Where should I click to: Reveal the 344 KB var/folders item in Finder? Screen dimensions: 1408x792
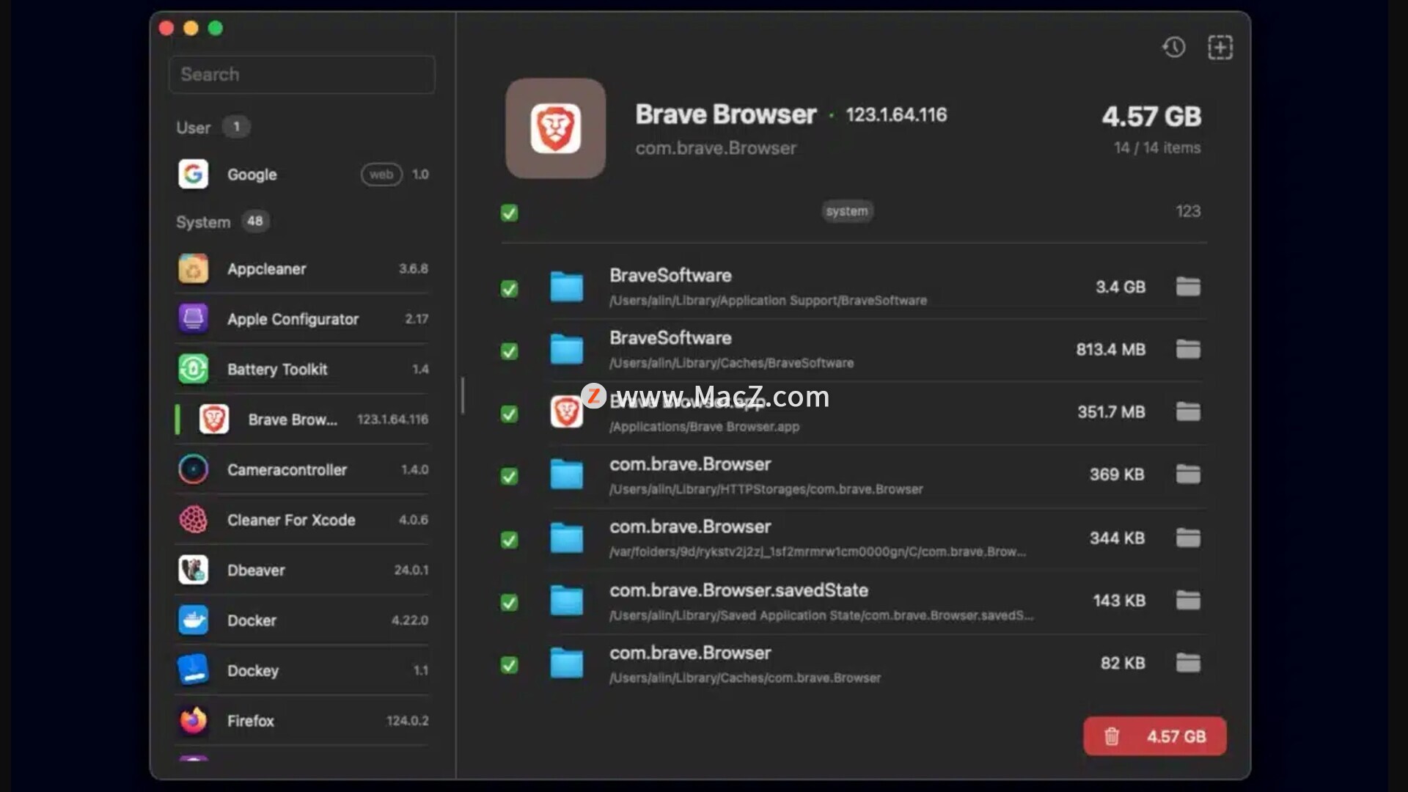click(x=1188, y=538)
